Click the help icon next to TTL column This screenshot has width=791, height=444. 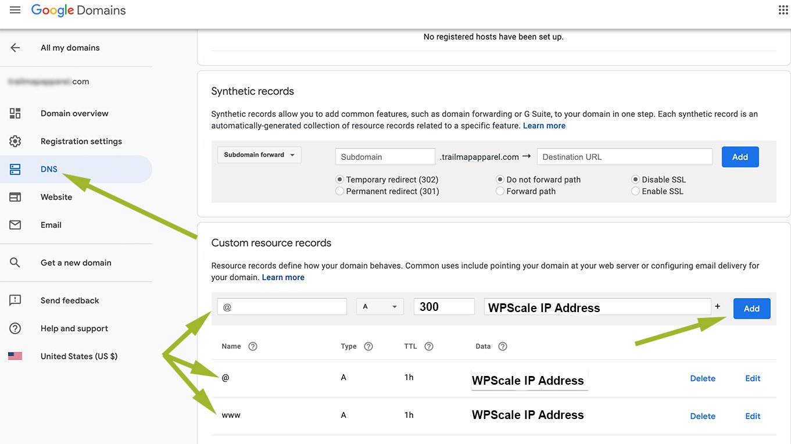coord(428,346)
